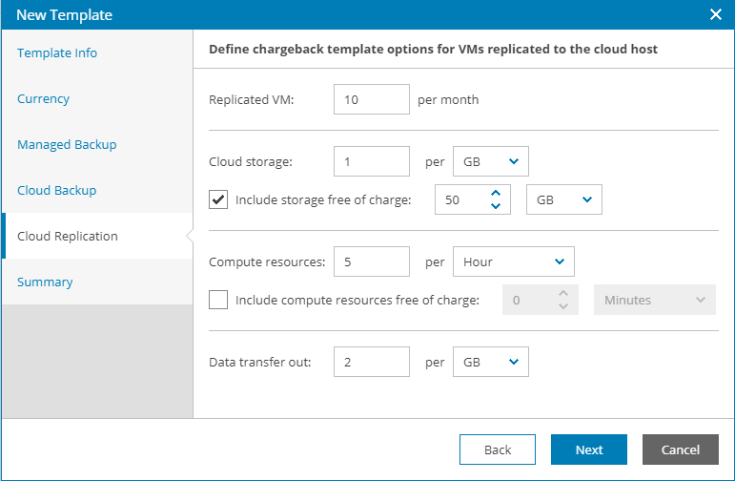Viewport: 735px width, 481px height.
Task: Open Managed Backup step
Action: (67, 145)
